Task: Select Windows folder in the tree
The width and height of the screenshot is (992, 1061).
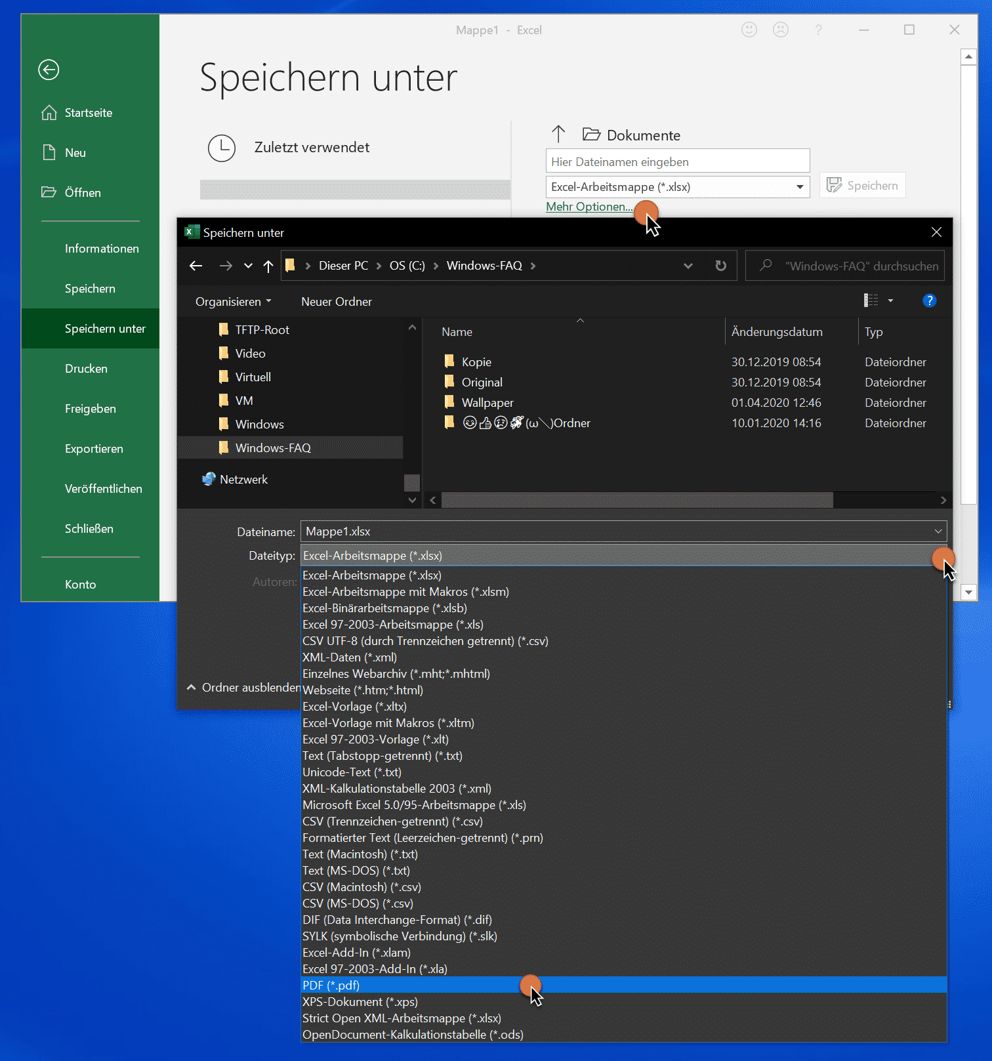Action: [x=251, y=425]
